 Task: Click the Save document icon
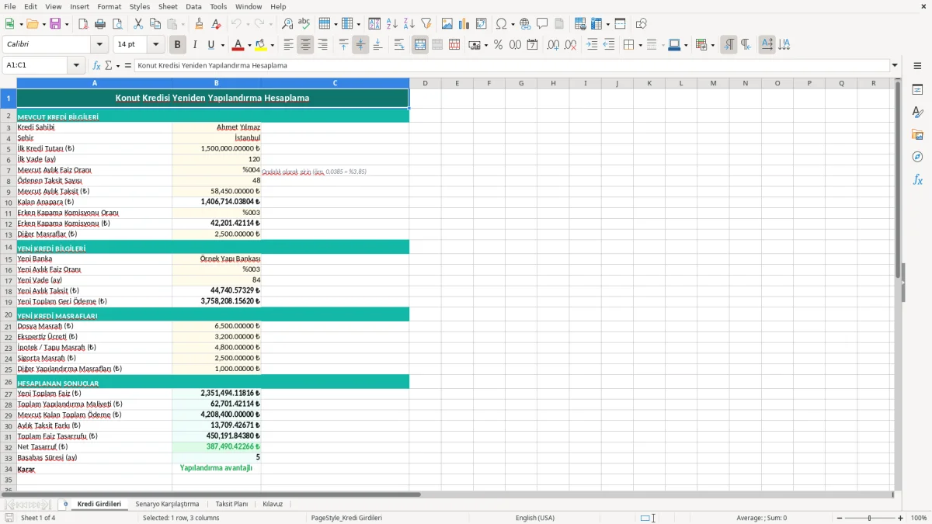pyautogui.click(x=54, y=24)
